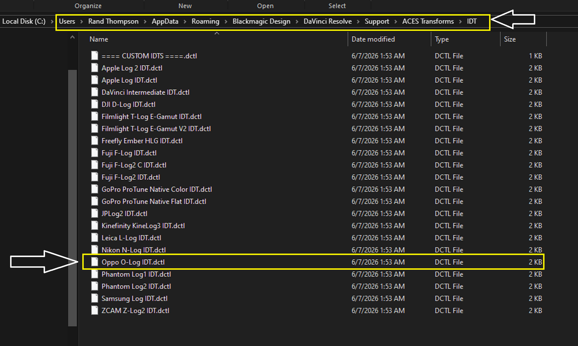Click date modified in Apple Log 2 row
The image size is (578, 346).
click(x=378, y=68)
